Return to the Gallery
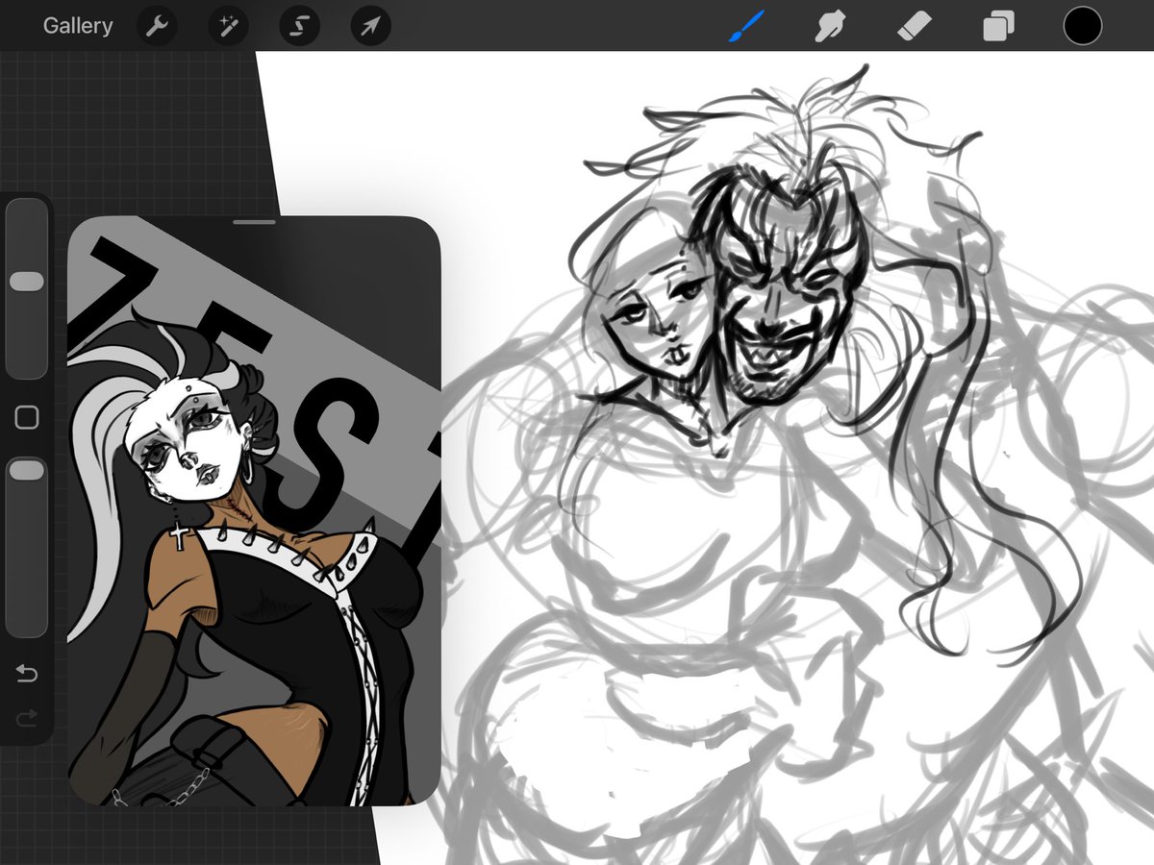This screenshot has height=865, width=1154. pyautogui.click(x=78, y=26)
